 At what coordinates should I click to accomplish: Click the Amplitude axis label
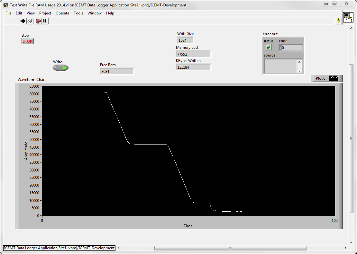click(x=26, y=151)
